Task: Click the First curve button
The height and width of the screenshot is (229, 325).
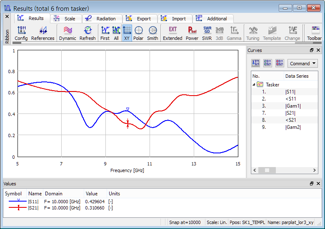Action: pyautogui.click(x=105, y=33)
